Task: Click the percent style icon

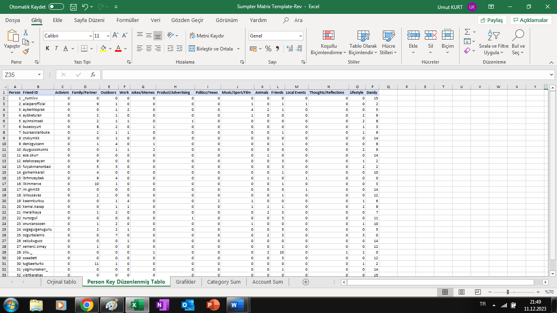Action: (268, 48)
